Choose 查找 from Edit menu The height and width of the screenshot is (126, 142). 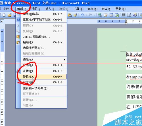point(41,71)
